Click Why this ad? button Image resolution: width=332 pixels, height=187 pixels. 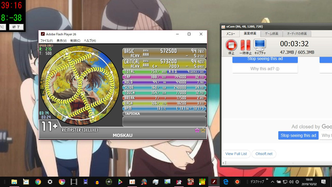point(265,69)
